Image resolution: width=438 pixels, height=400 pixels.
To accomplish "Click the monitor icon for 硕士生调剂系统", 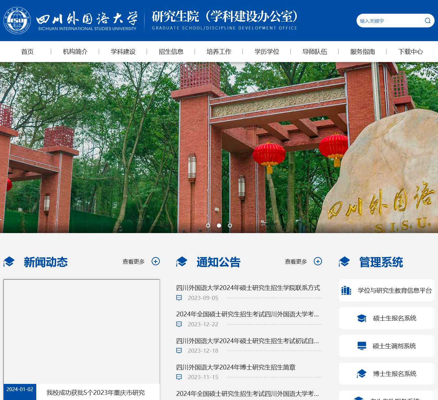I will (x=362, y=346).
